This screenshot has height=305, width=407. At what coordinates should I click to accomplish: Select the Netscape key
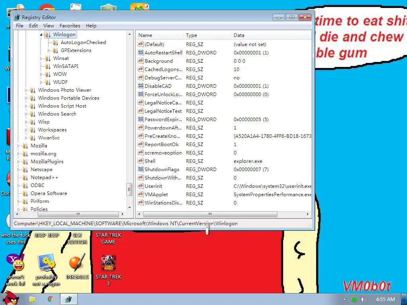click(41, 170)
